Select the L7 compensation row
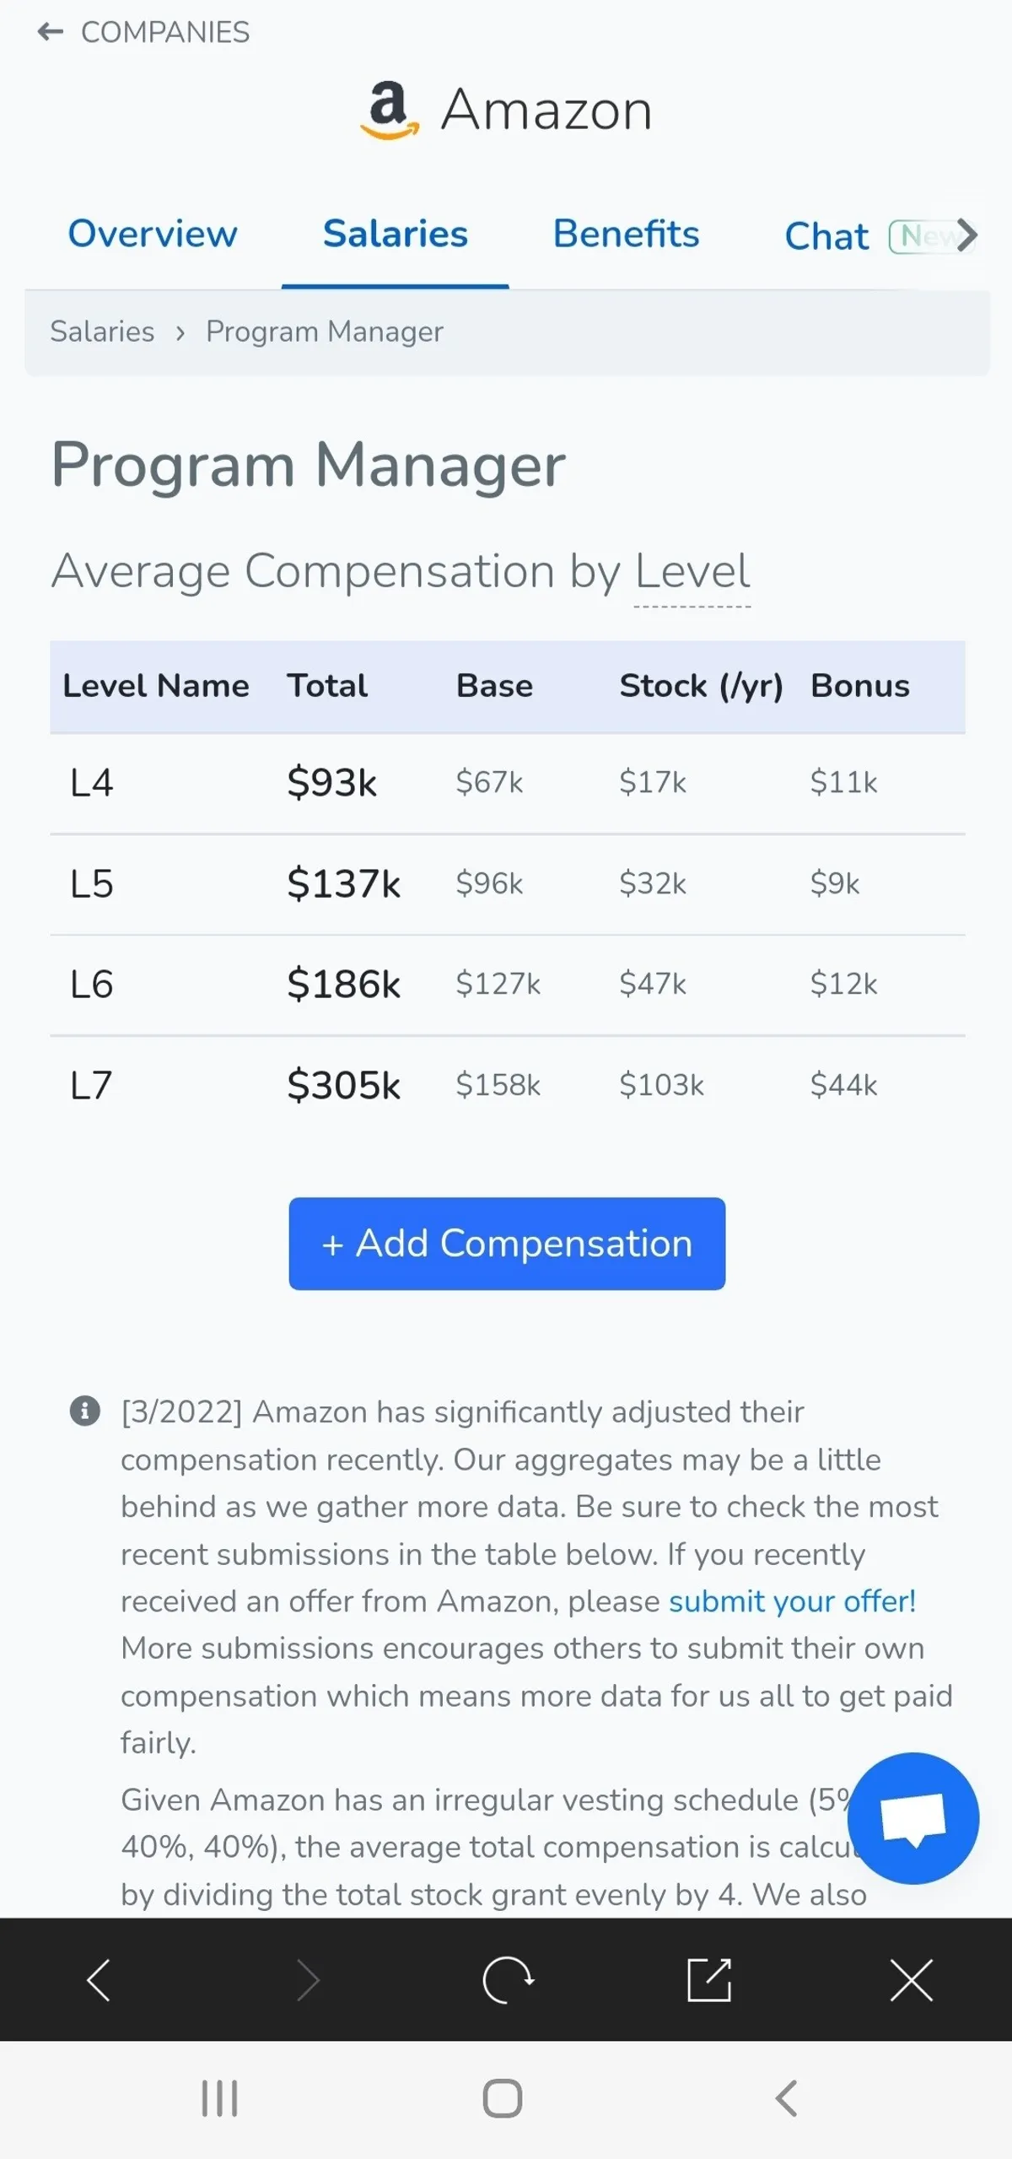 (x=506, y=1085)
